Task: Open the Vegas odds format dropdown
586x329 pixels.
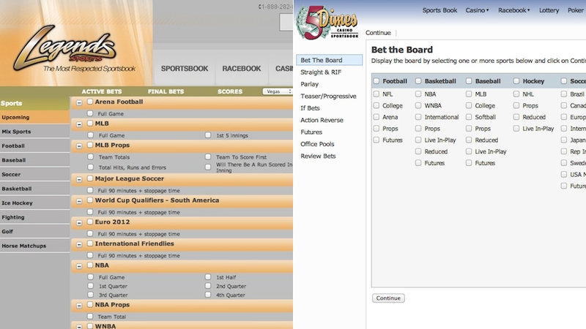Action: 278,91
